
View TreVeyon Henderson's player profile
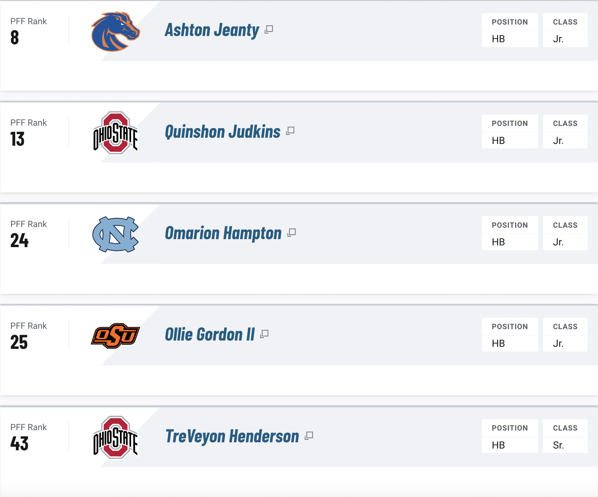pyautogui.click(x=232, y=436)
